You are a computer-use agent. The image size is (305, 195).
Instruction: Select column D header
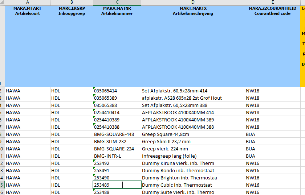point(192,3)
